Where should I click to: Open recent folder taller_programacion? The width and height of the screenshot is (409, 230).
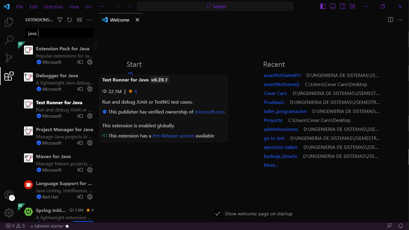coord(285,111)
